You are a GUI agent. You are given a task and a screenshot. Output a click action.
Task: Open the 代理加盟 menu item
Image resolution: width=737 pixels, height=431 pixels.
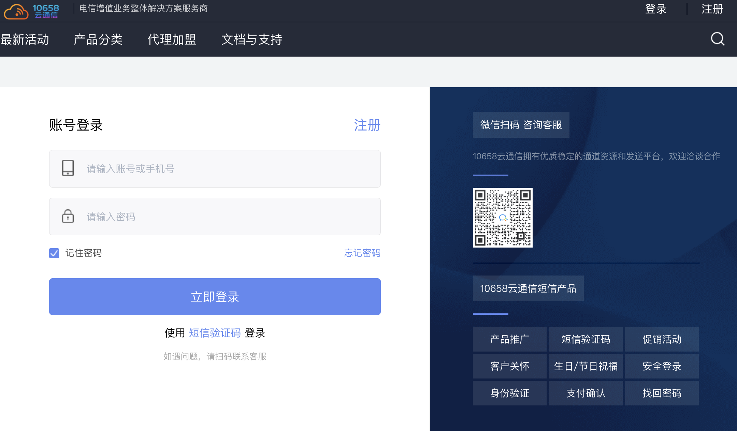(x=172, y=39)
